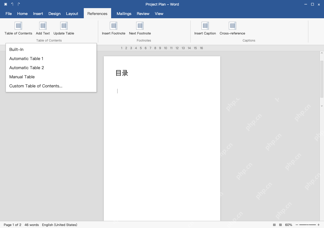This screenshot has height=228, width=324.
Task: Open the View tab
Action: click(159, 14)
